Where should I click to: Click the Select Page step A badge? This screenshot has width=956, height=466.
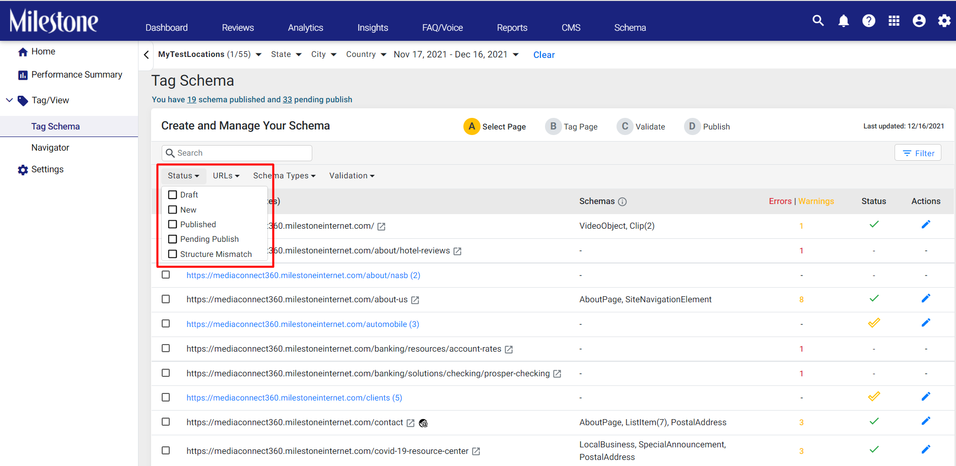[x=471, y=126]
